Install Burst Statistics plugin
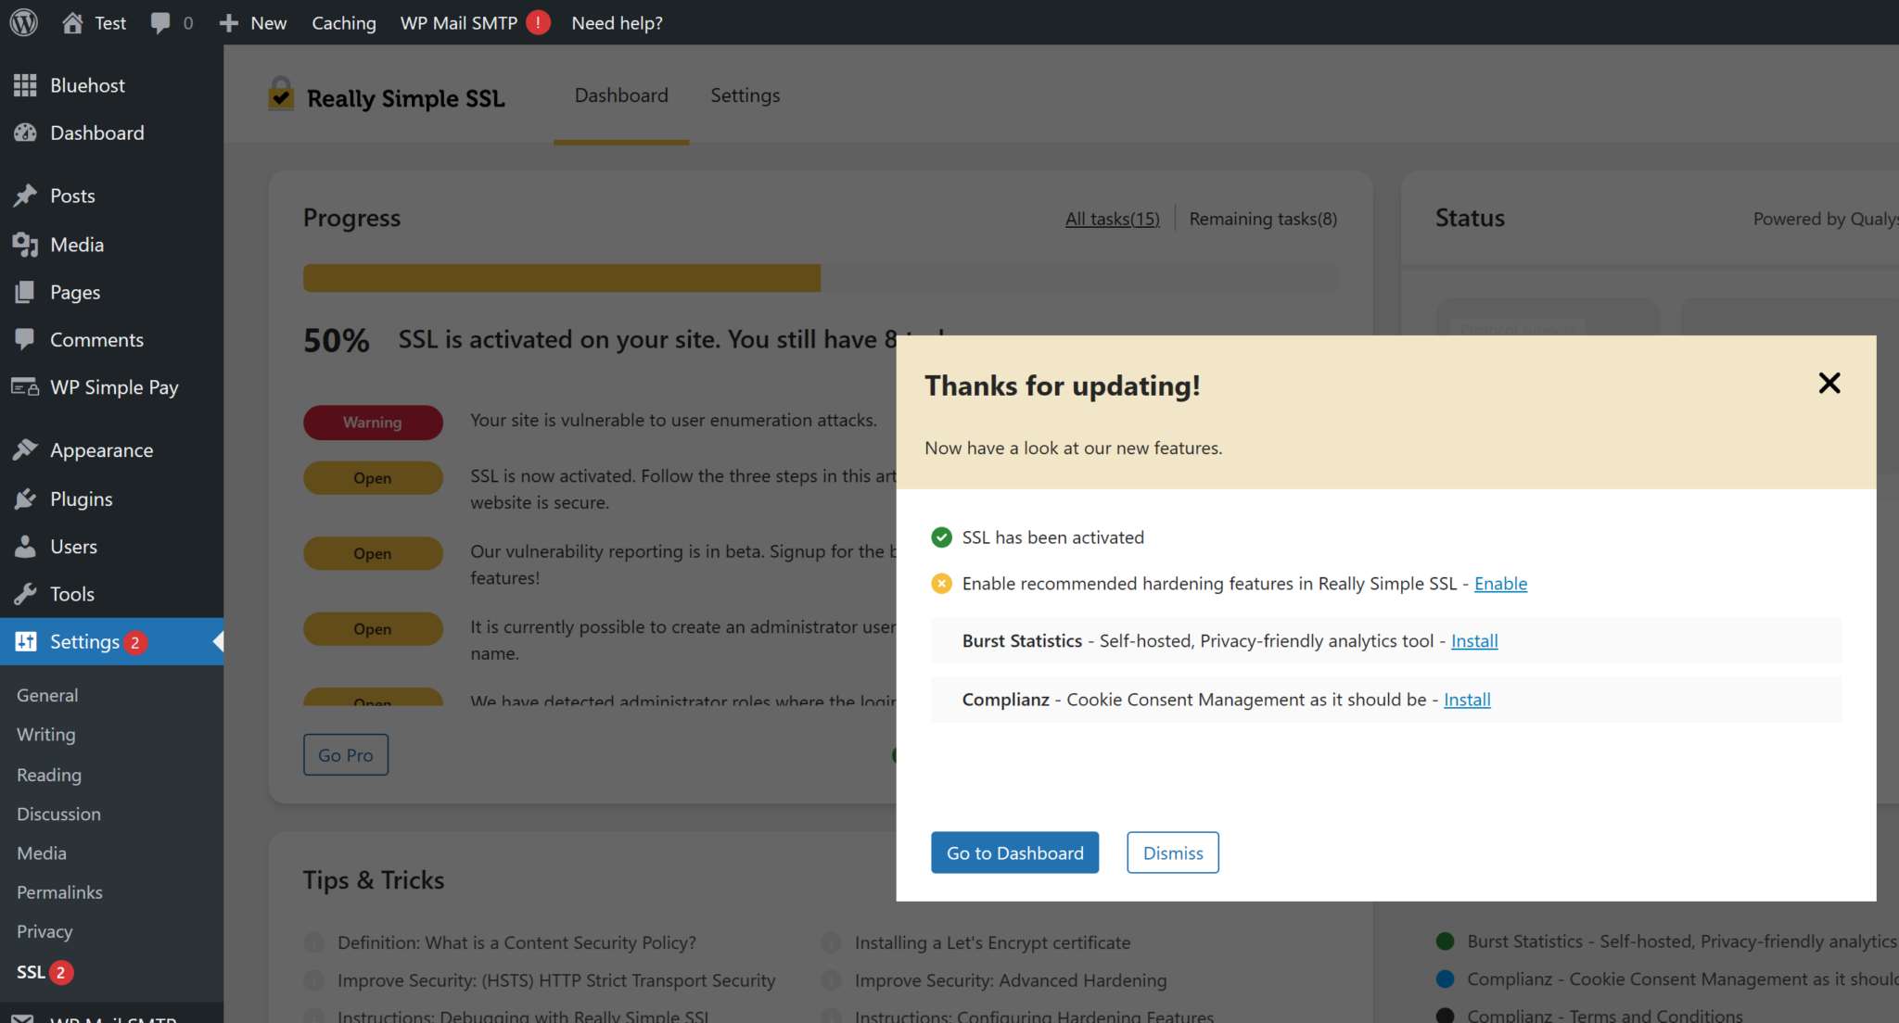This screenshot has width=1899, height=1023. click(x=1474, y=641)
